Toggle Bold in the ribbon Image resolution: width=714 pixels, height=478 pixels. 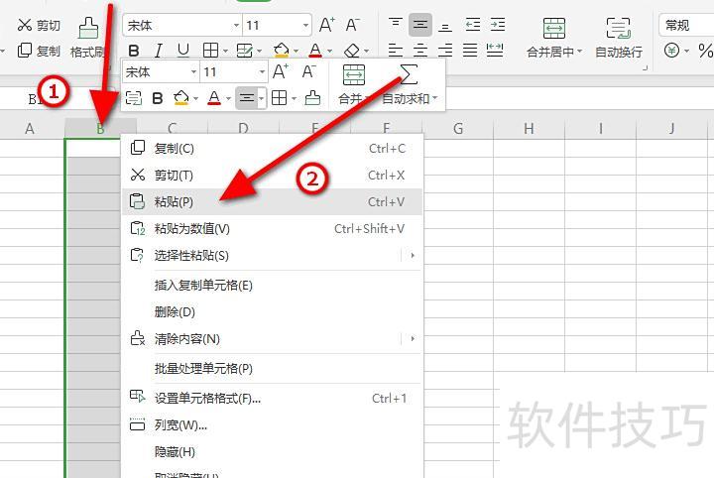coord(134,51)
